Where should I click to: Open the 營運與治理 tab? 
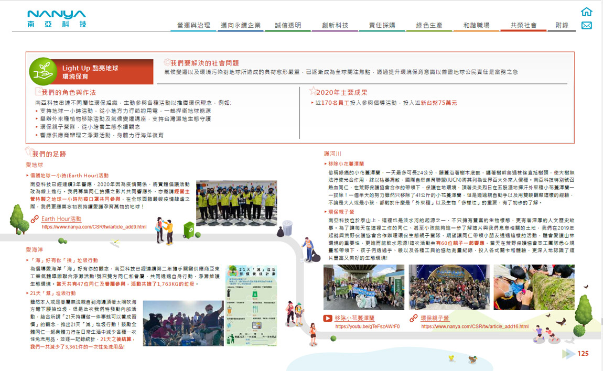pyautogui.click(x=193, y=25)
